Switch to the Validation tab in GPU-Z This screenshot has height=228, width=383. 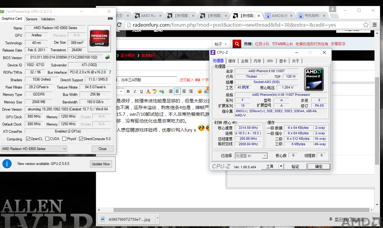48,19
